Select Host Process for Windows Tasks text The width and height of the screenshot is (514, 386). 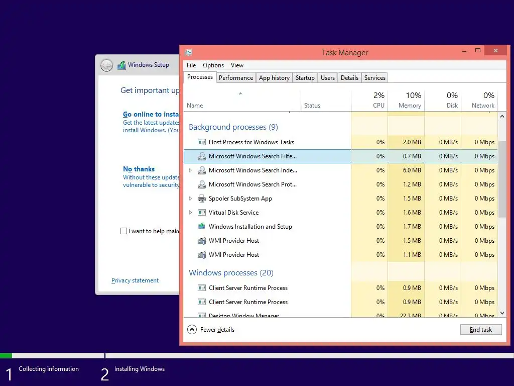[x=251, y=142]
